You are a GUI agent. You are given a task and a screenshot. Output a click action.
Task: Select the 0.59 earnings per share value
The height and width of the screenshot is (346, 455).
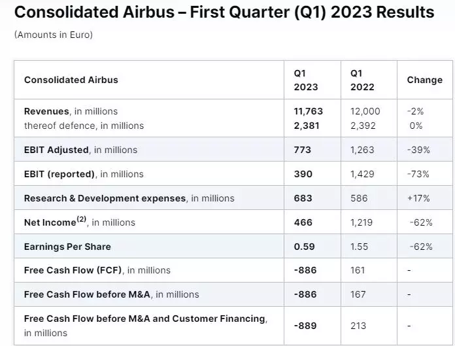point(303,247)
